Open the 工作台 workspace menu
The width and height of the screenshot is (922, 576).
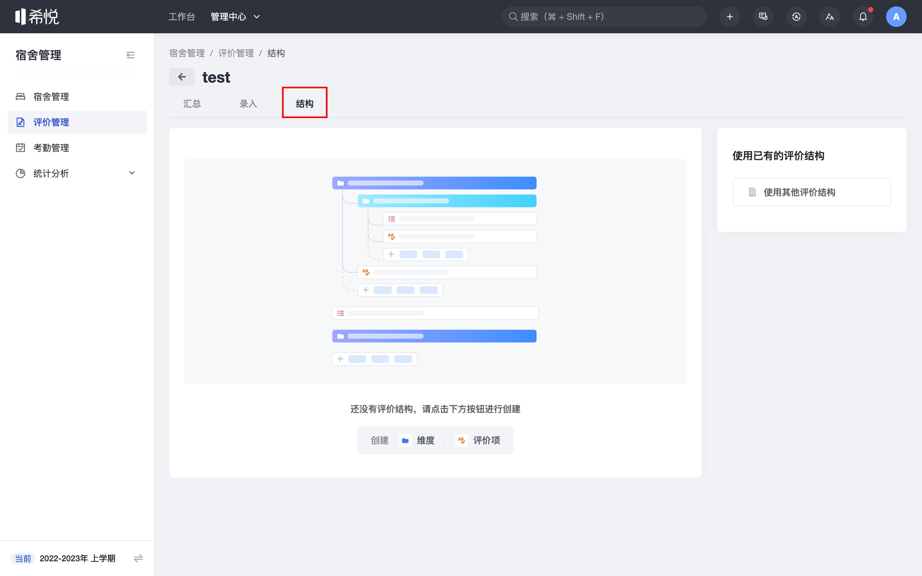click(182, 17)
